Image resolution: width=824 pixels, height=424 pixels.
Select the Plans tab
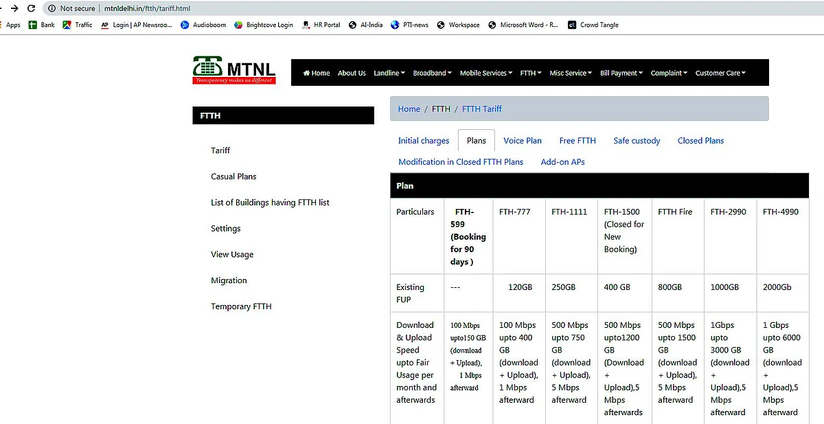click(x=477, y=141)
